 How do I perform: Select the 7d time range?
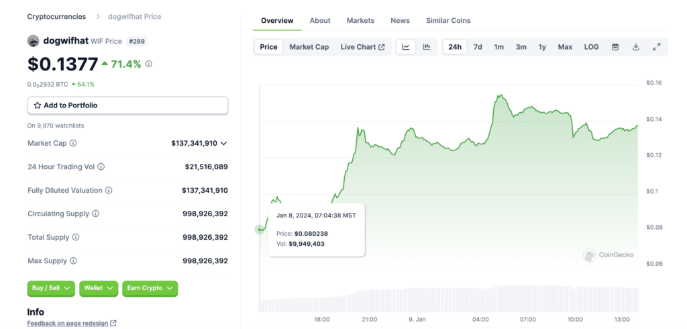[478, 47]
